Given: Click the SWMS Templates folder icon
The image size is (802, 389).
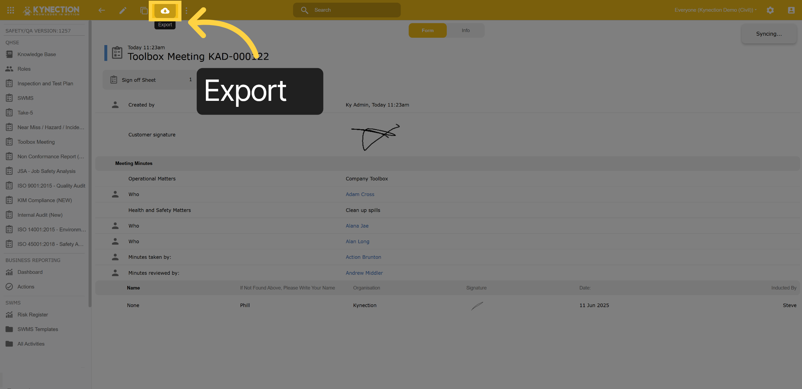Looking at the screenshot, I should tap(9, 329).
